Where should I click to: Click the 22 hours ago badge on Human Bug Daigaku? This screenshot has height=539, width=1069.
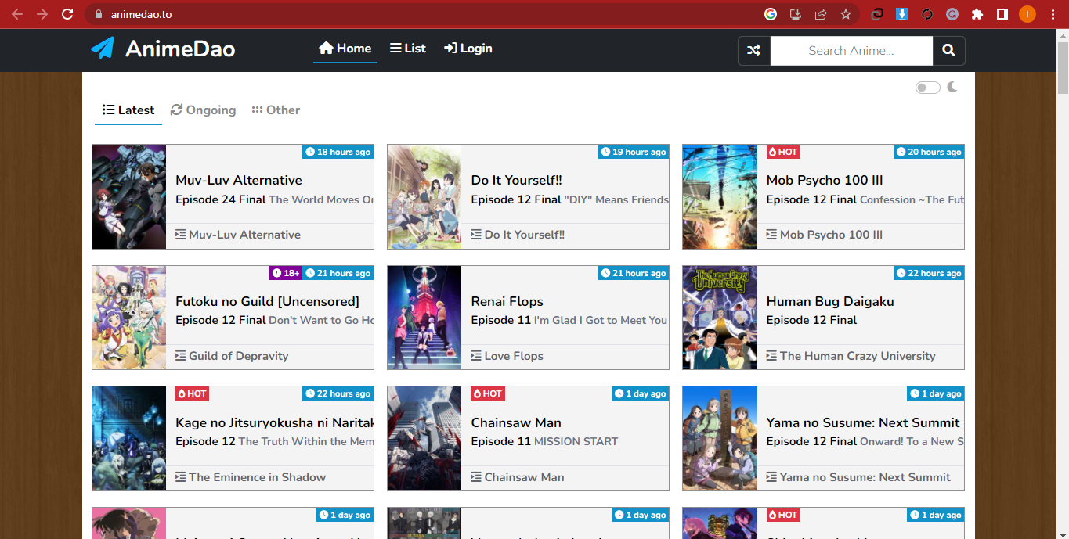coord(929,273)
